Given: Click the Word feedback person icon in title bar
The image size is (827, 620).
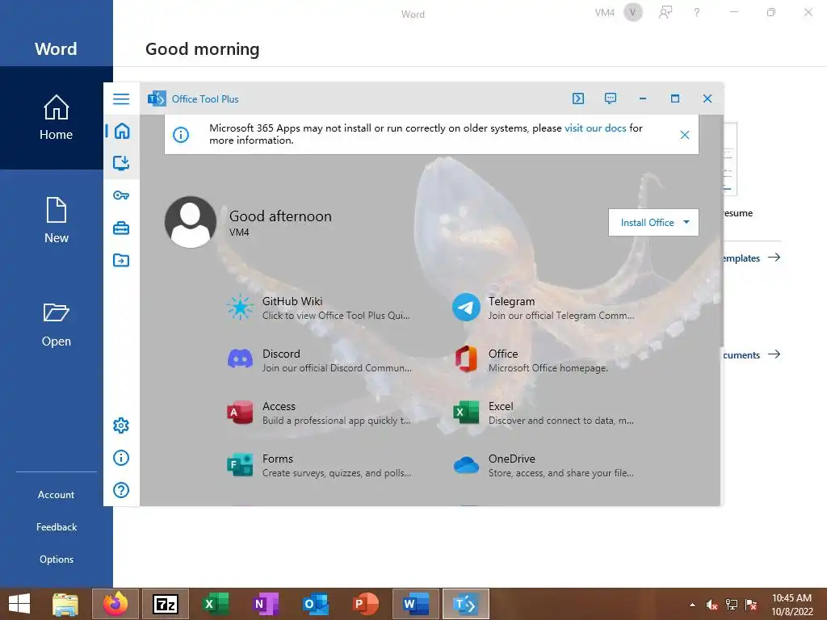Looking at the screenshot, I should [665, 12].
